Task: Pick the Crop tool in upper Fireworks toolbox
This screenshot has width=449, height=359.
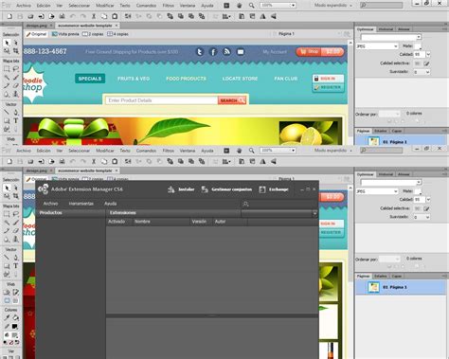Action: 15,51
